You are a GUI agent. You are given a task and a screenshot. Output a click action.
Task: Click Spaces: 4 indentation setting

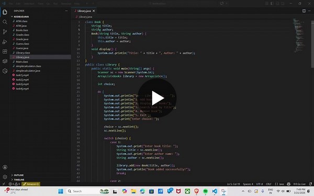[248, 184]
